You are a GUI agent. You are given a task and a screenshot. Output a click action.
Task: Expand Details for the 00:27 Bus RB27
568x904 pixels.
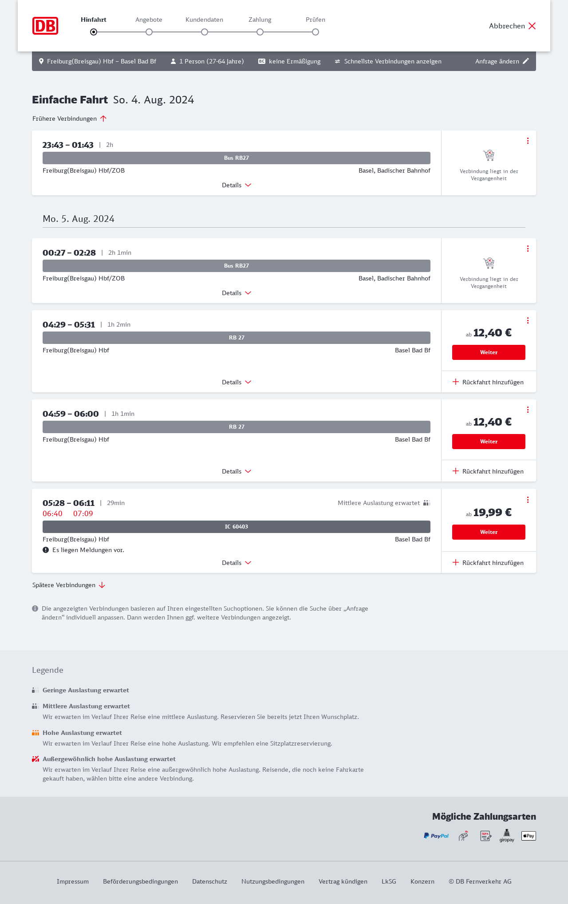click(x=237, y=293)
